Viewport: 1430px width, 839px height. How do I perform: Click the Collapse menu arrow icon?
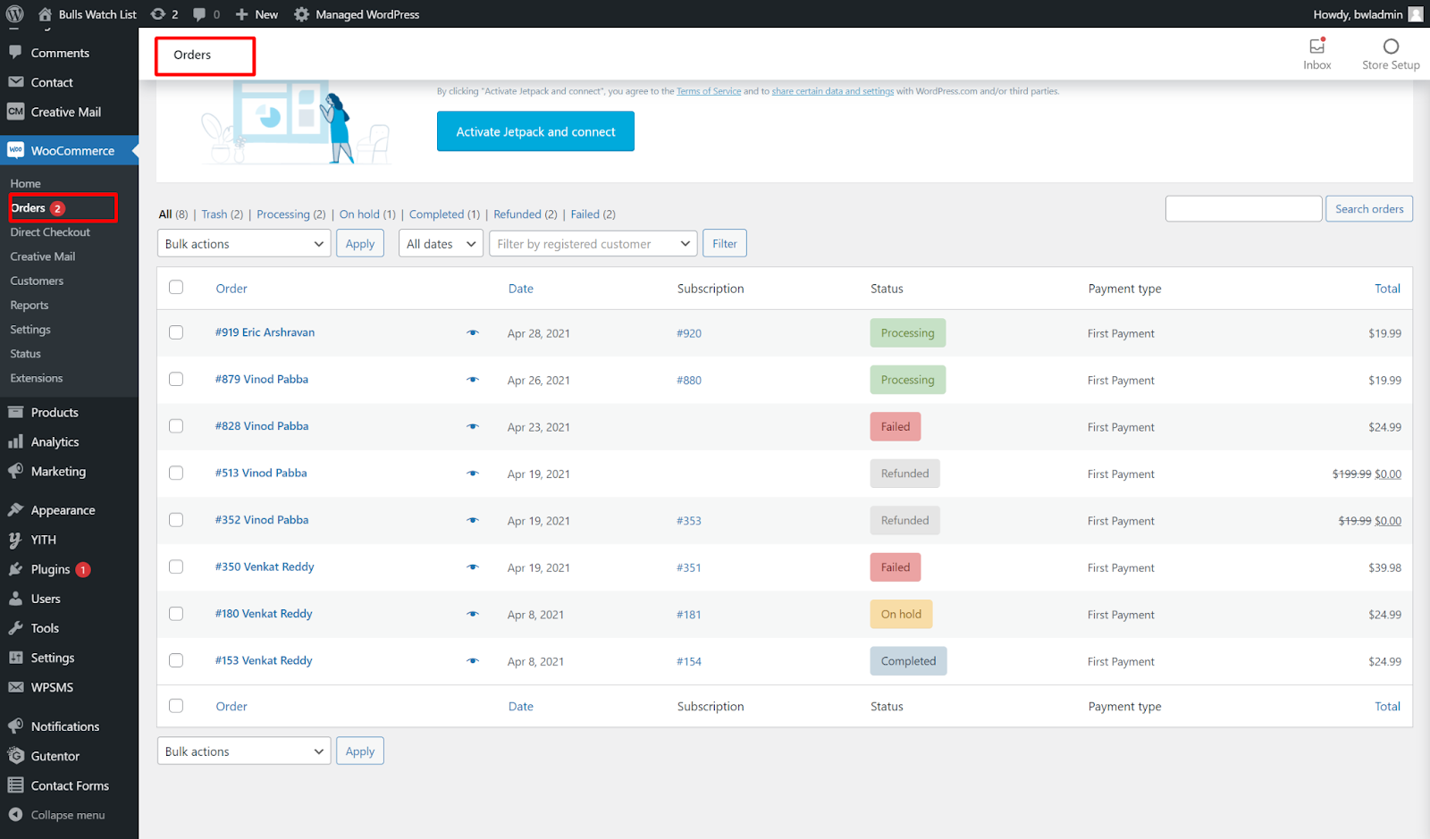(15, 815)
